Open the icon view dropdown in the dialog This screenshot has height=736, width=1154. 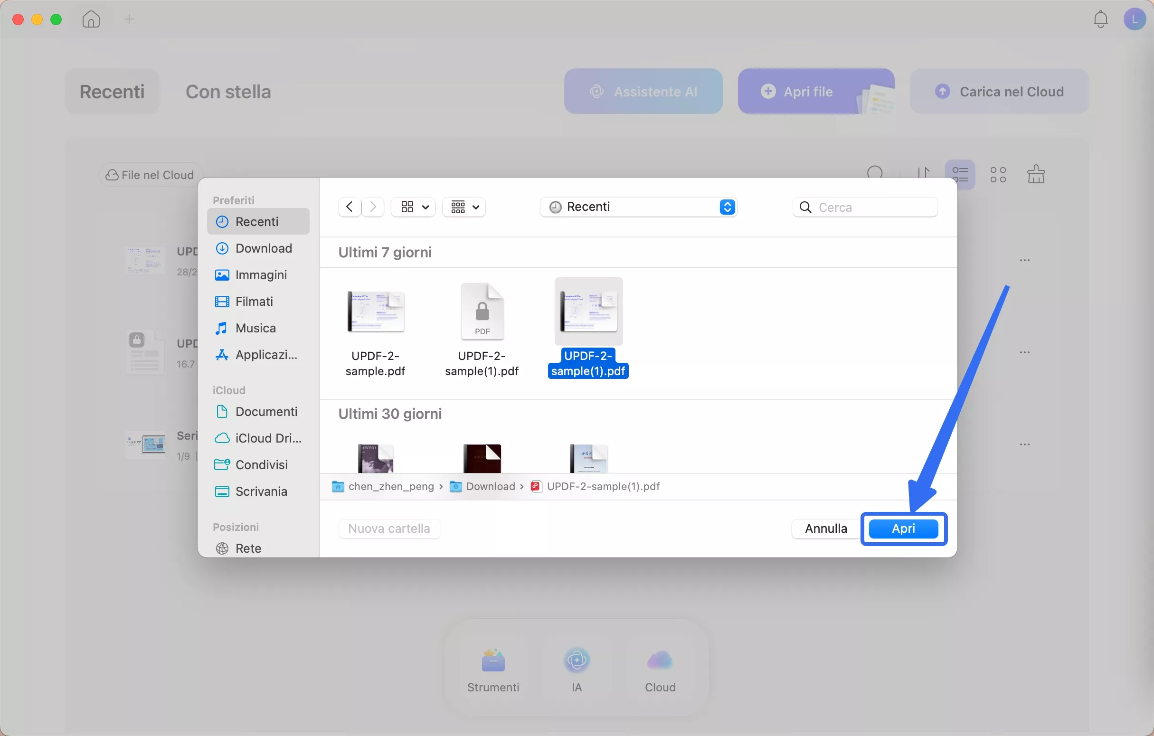point(413,207)
